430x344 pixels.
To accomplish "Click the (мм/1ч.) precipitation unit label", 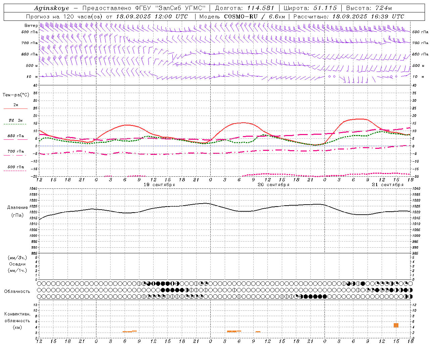I will click(x=17, y=270).
